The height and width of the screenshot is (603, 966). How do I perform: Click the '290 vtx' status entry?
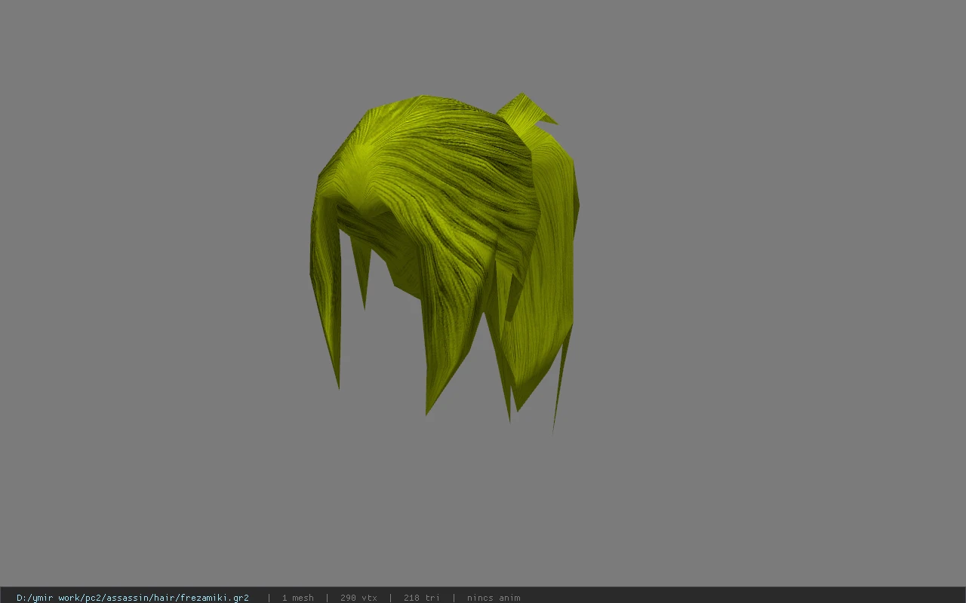(358, 598)
